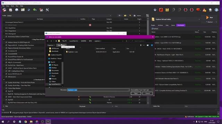
Task: Open the Shortcut dropdown under Run
Action: click(216, 22)
